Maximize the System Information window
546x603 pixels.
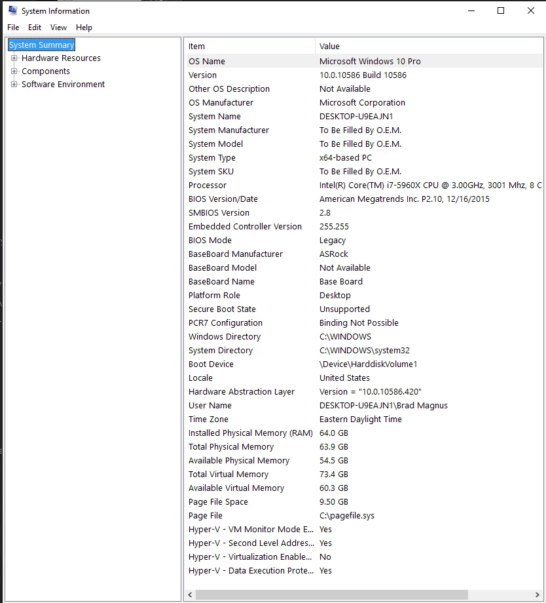click(x=501, y=10)
